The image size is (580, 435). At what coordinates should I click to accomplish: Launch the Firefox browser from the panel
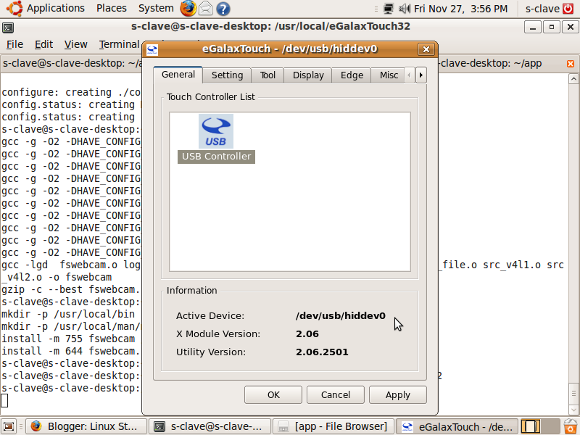pos(188,9)
